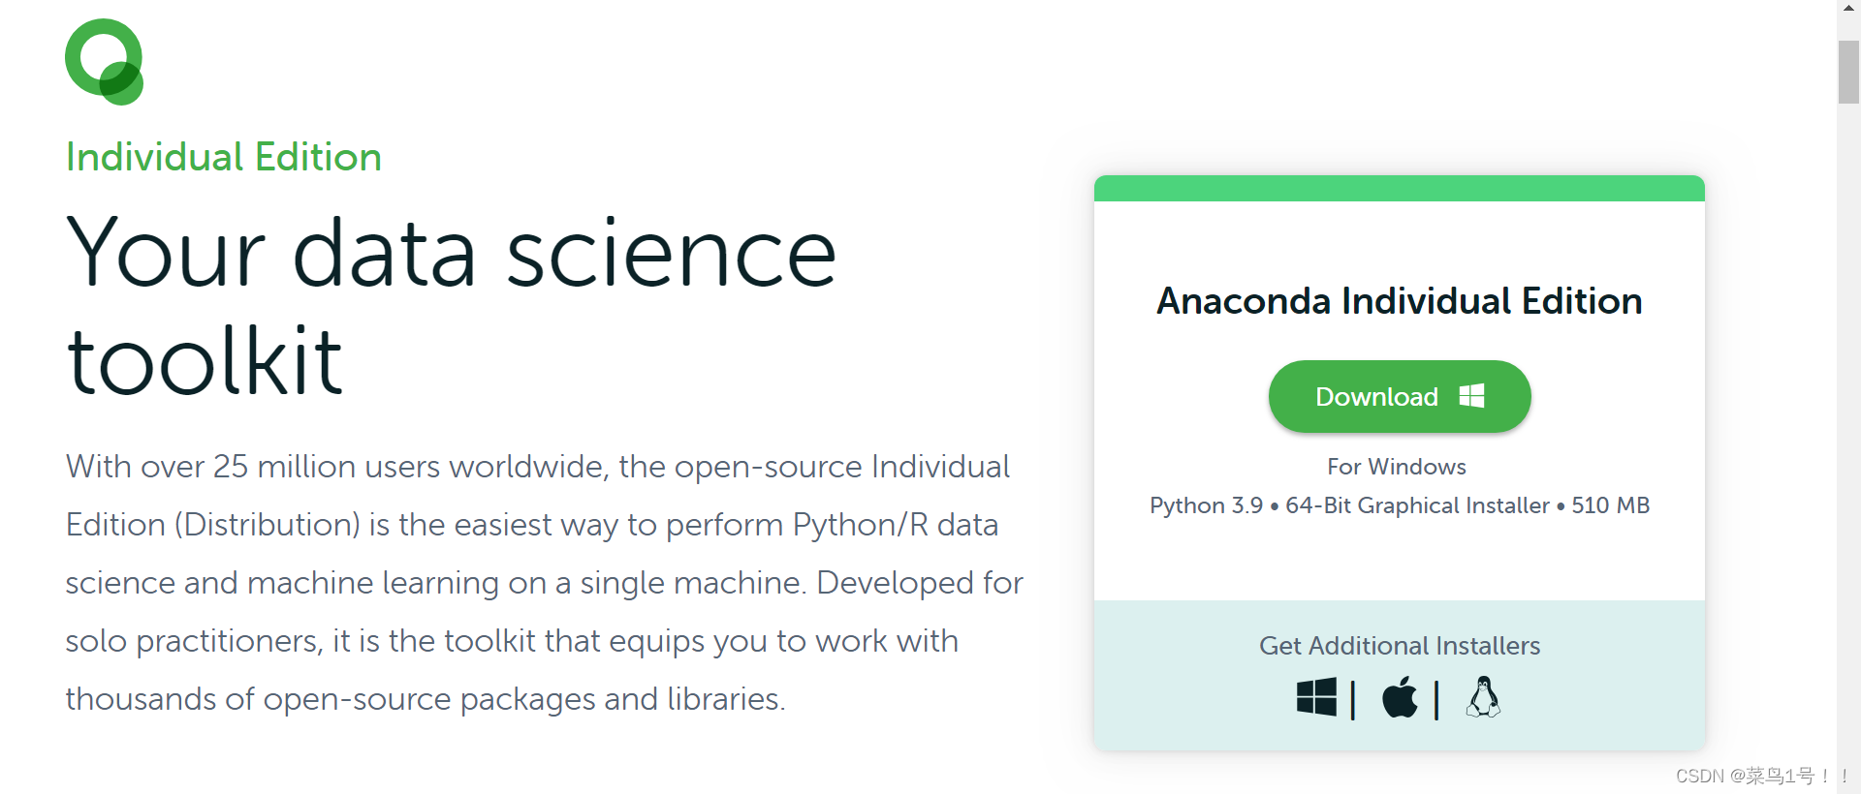Viewport: 1861px width, 794px height.
Task: Click the Your data science headline
Action: pos(452,254)
